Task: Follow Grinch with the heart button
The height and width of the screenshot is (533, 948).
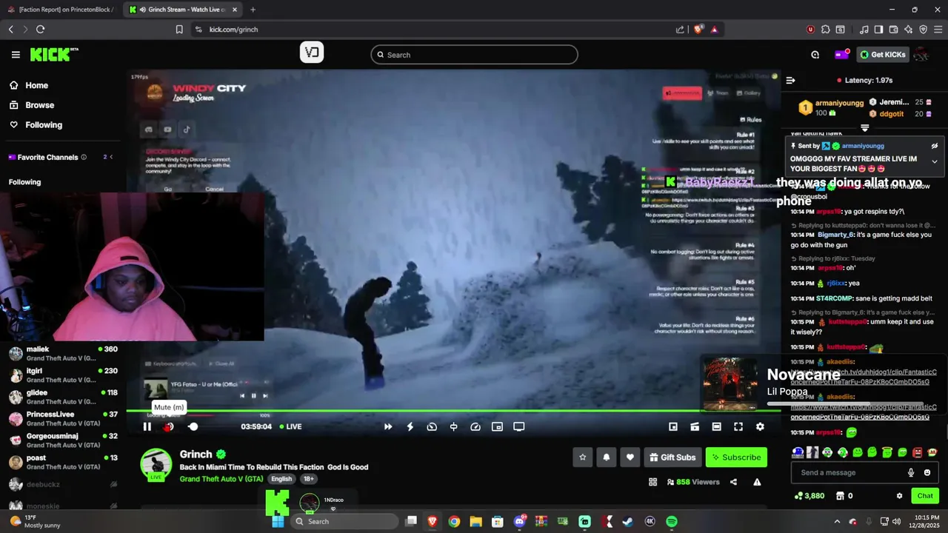Action: [630, 457]
